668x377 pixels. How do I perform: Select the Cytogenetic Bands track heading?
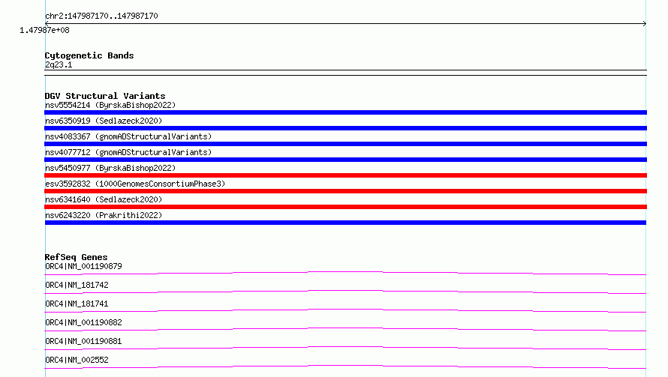coord(89,55)
